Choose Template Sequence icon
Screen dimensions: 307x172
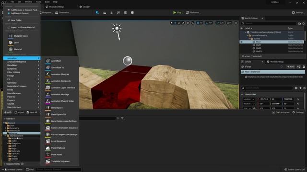point(47,161)
